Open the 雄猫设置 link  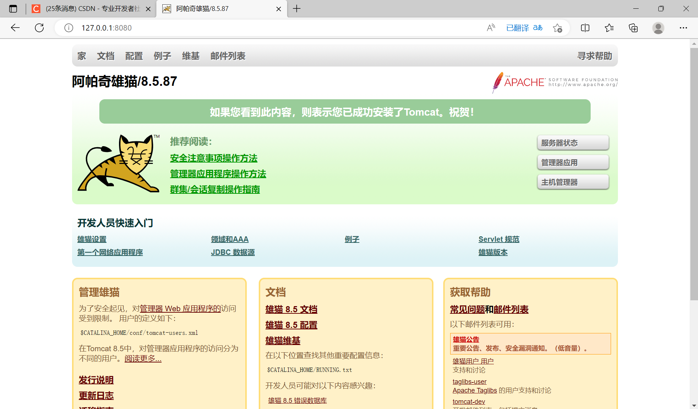[92, 239]
